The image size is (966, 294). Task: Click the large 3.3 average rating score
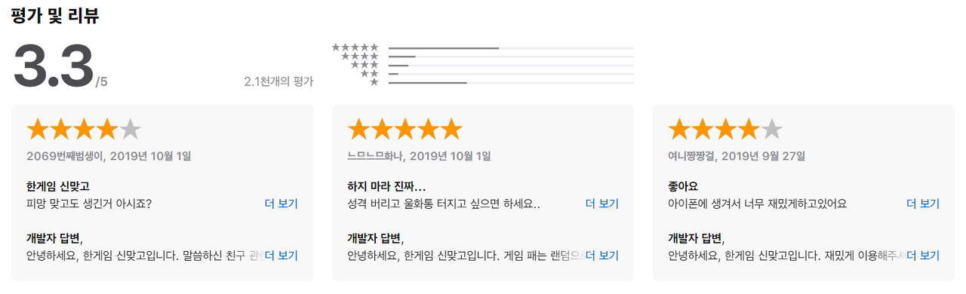click(x=54, y=66)
